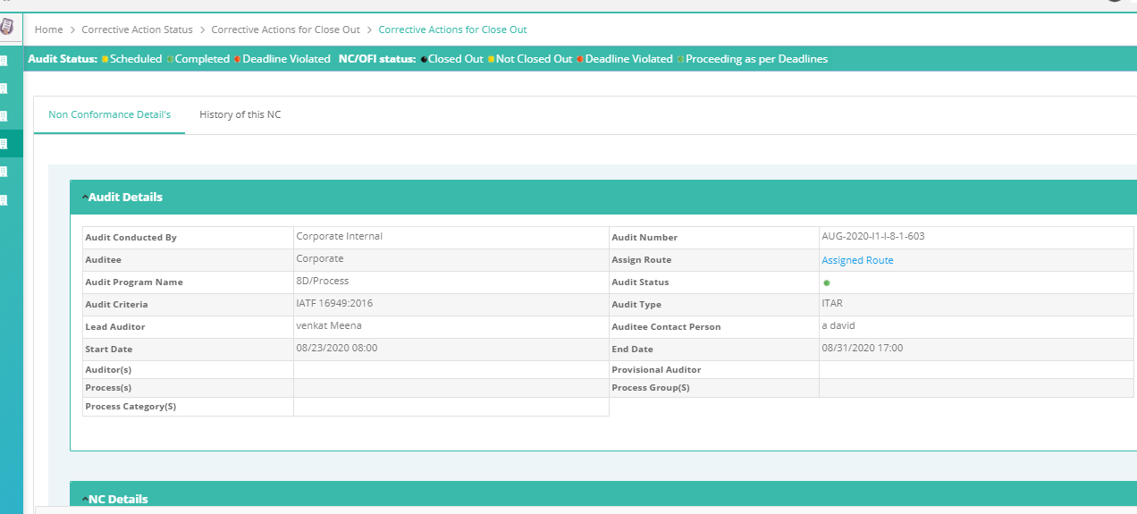1137x514 pixels.
Task: Click the green Audit Status indicator dot
Action: coord(827,282)
